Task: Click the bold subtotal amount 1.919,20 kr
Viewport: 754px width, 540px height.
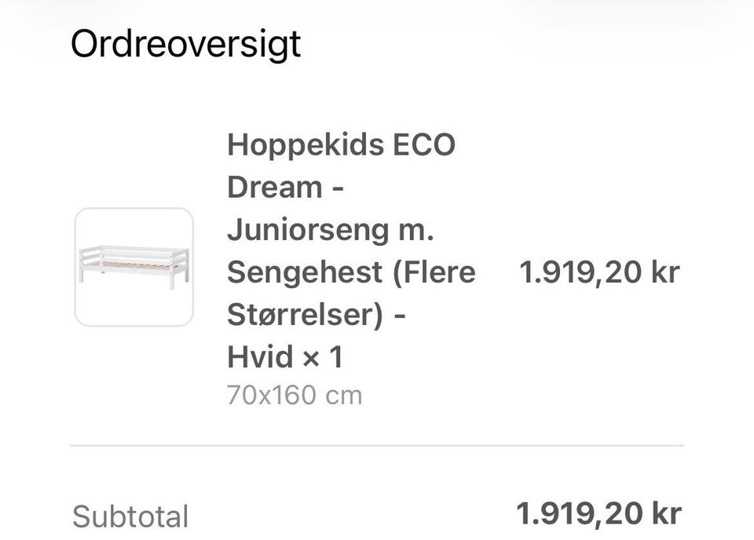Action: [x=598, y=513]
